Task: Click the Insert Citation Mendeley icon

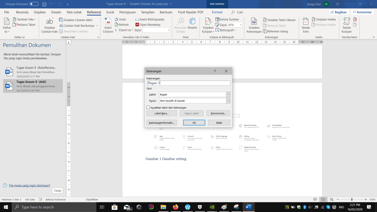Action: point(108,22)
